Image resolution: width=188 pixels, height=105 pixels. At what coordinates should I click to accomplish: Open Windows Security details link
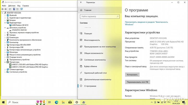coord(146,23)
